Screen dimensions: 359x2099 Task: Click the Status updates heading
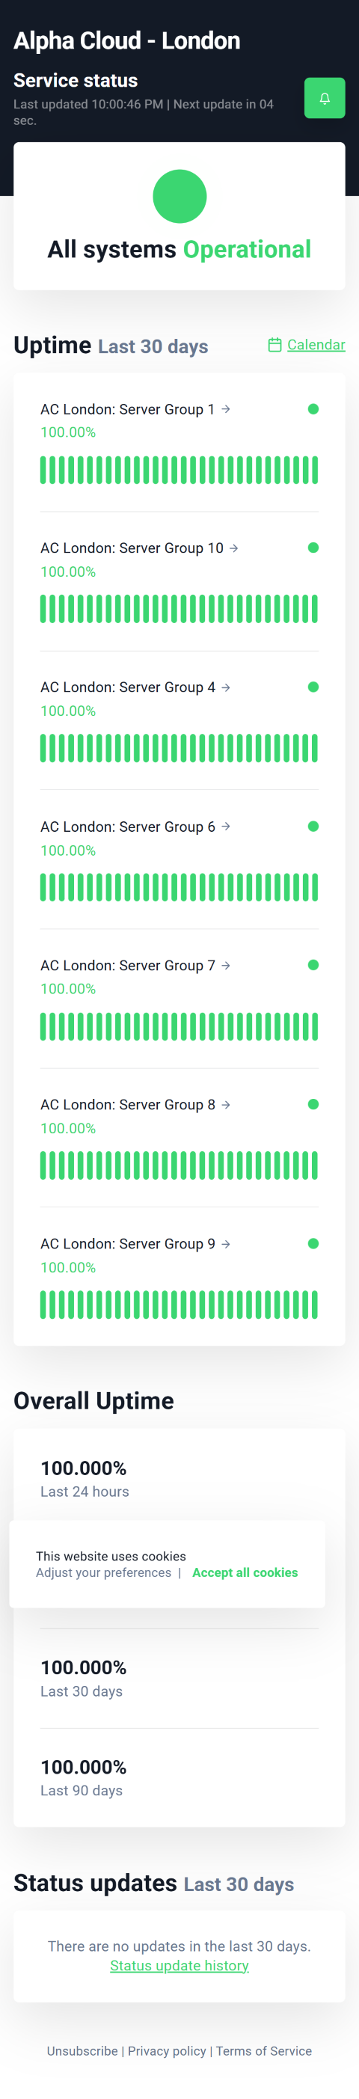[95, 1883]
